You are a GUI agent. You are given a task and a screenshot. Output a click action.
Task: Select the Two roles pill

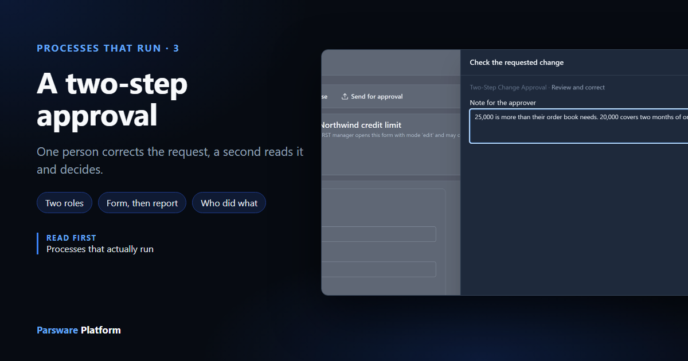pyautogui.click(x=64, y=203)
